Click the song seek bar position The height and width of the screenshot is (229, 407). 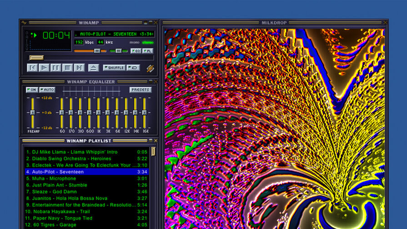point(91,58)
